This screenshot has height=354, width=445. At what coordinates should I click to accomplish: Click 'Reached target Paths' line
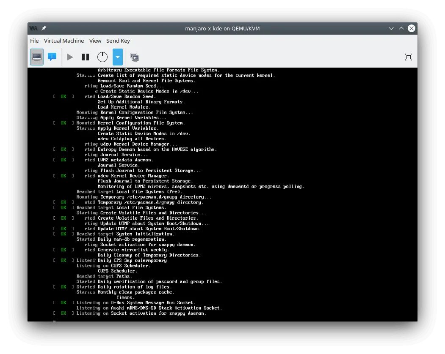coord(104,276)
